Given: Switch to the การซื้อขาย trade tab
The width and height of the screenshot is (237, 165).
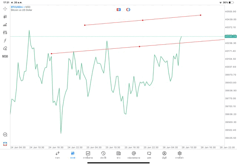Looking at the screenshot, I should click(x=88, y=155).
